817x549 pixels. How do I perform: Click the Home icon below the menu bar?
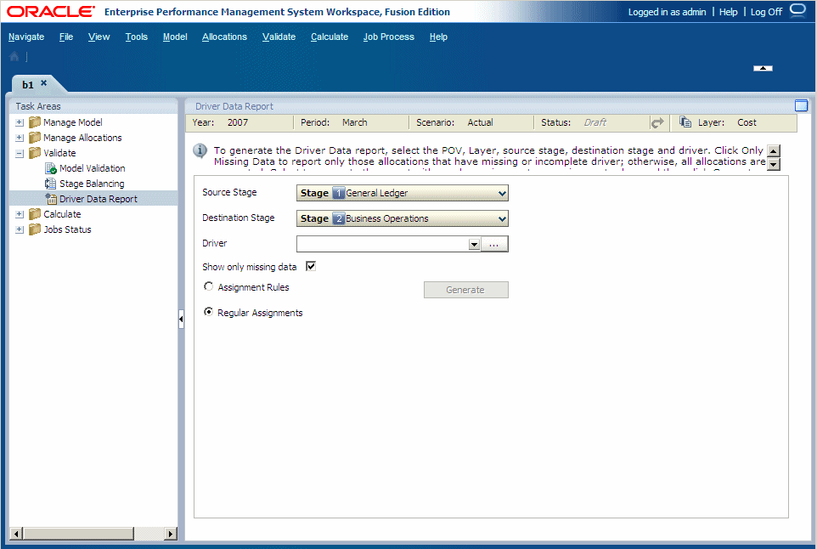pyautogui.click(x=13, y=55)
